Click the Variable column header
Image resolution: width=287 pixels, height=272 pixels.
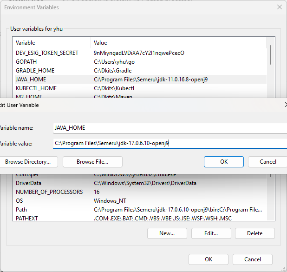tap(53, 43)
